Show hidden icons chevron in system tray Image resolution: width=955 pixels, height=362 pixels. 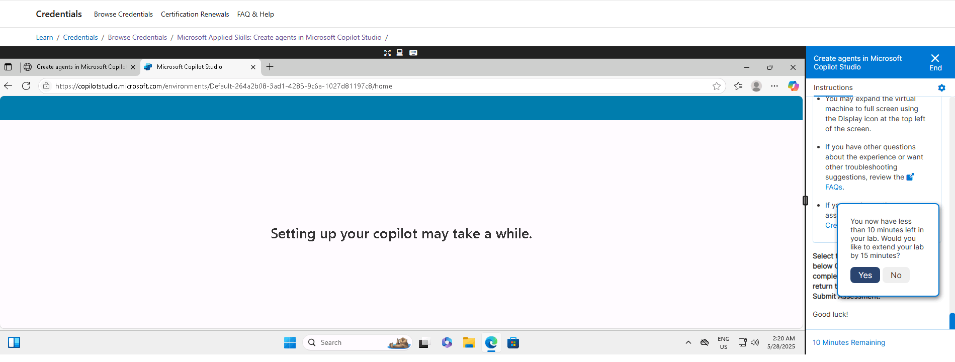click(x=688, y=342)
